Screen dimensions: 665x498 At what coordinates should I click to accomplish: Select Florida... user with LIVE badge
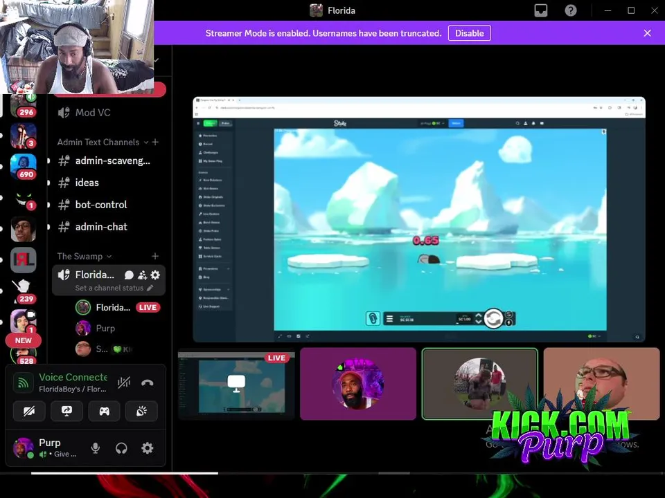pos(118,307)
